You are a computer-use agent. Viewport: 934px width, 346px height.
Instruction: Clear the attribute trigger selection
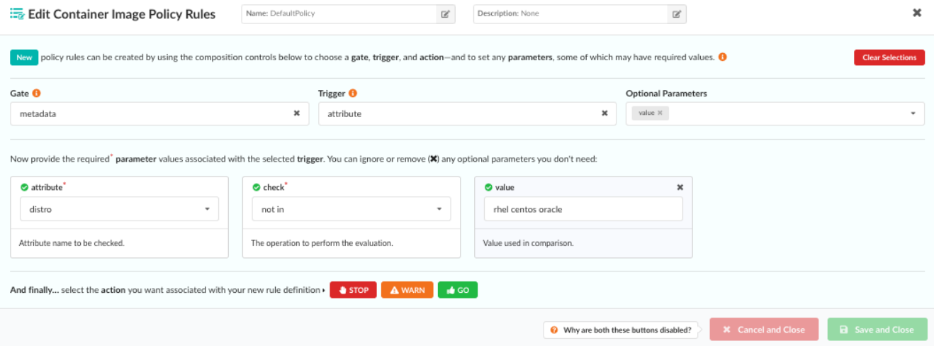[x=604, y=113]
